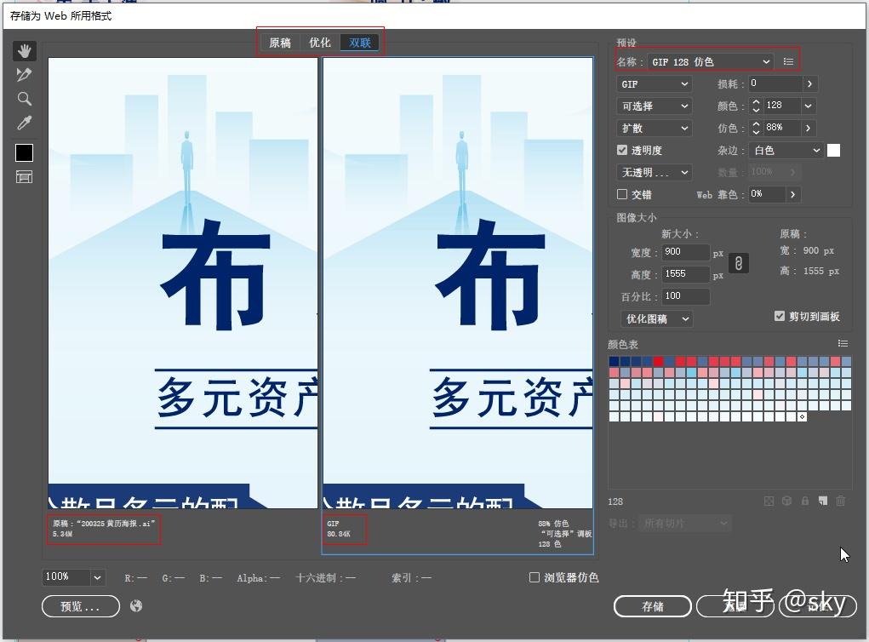This screenshot has width=869, height=642.
Task: Open the color table menu icon
Action: pyautogui.click(x=843, y=344)
